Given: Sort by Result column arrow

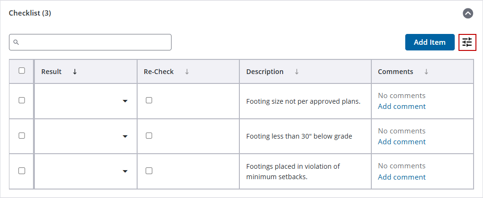Looking at the screenshot, I should coord(74,72).
